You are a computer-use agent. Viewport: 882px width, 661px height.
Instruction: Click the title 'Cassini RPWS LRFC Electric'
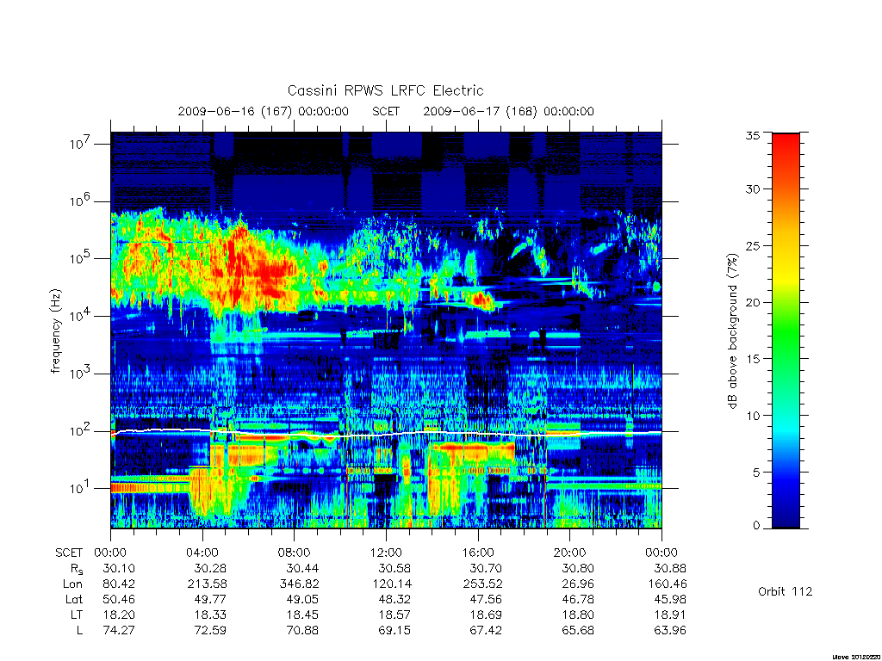385,90
